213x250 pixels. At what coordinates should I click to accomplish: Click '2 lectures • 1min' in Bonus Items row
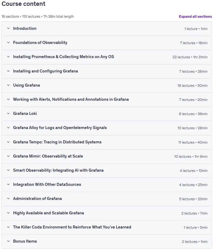(195, 242)
